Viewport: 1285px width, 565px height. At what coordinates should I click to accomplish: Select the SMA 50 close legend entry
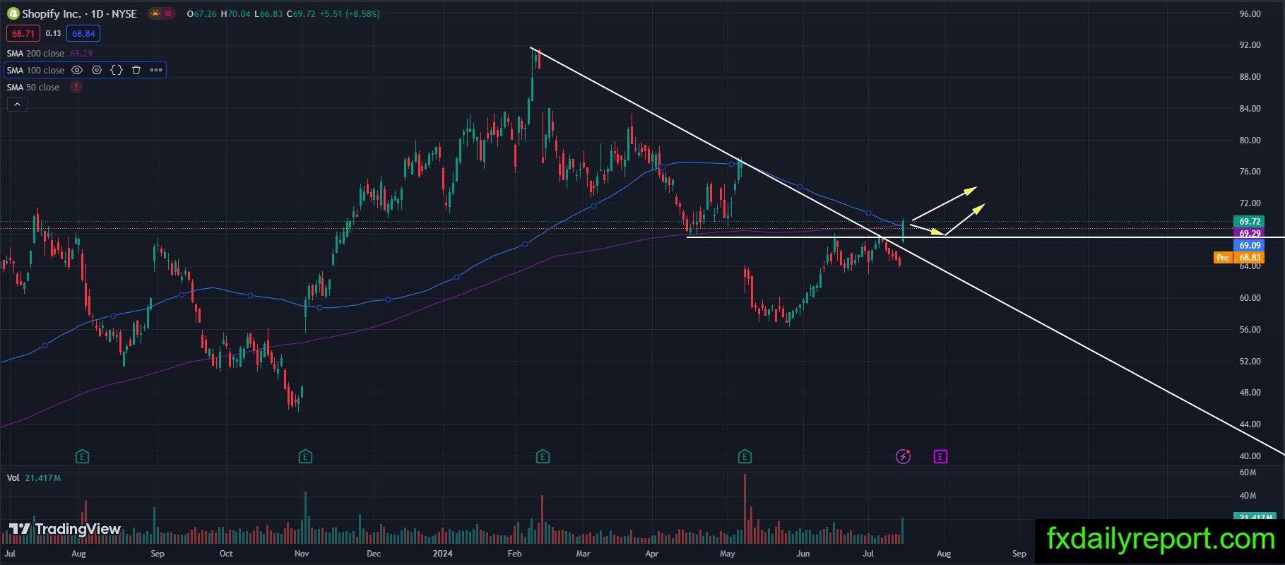pos(33,87)
